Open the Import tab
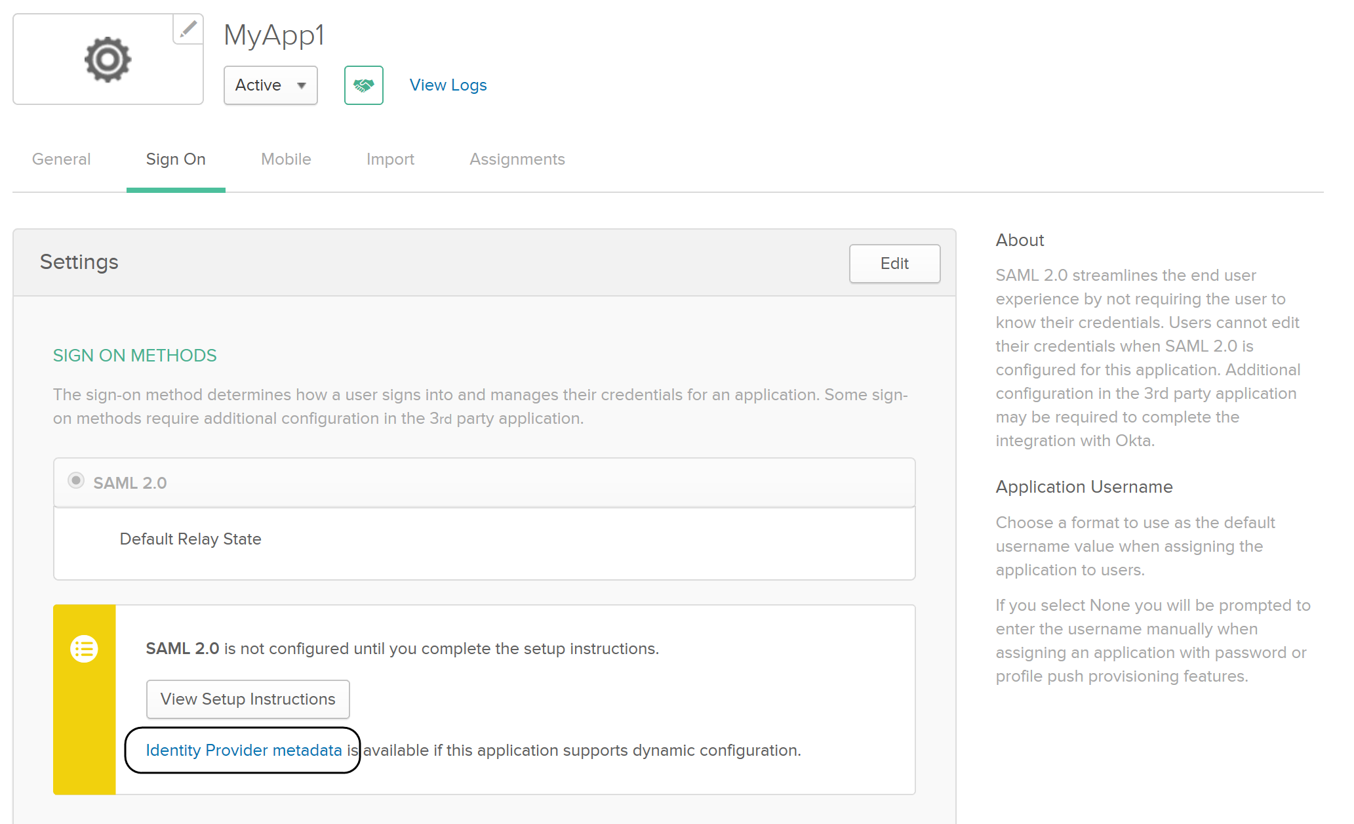The height and width of the screenshot is (824, 1354). pyautogui.click(x=390, y=159)
